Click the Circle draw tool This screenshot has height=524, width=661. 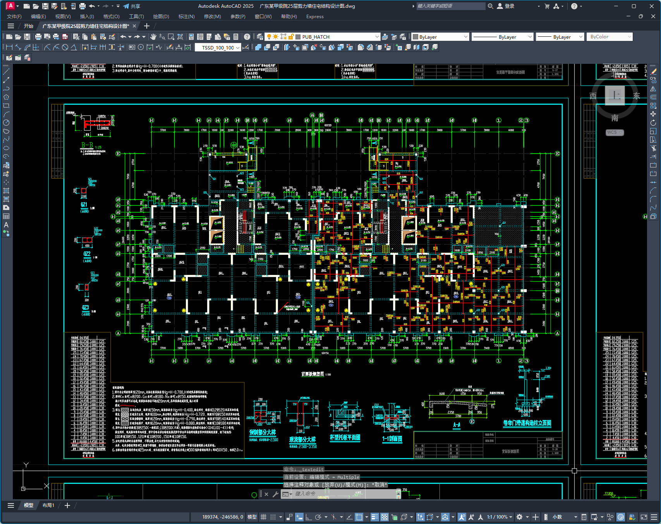[x=6, y=123]
